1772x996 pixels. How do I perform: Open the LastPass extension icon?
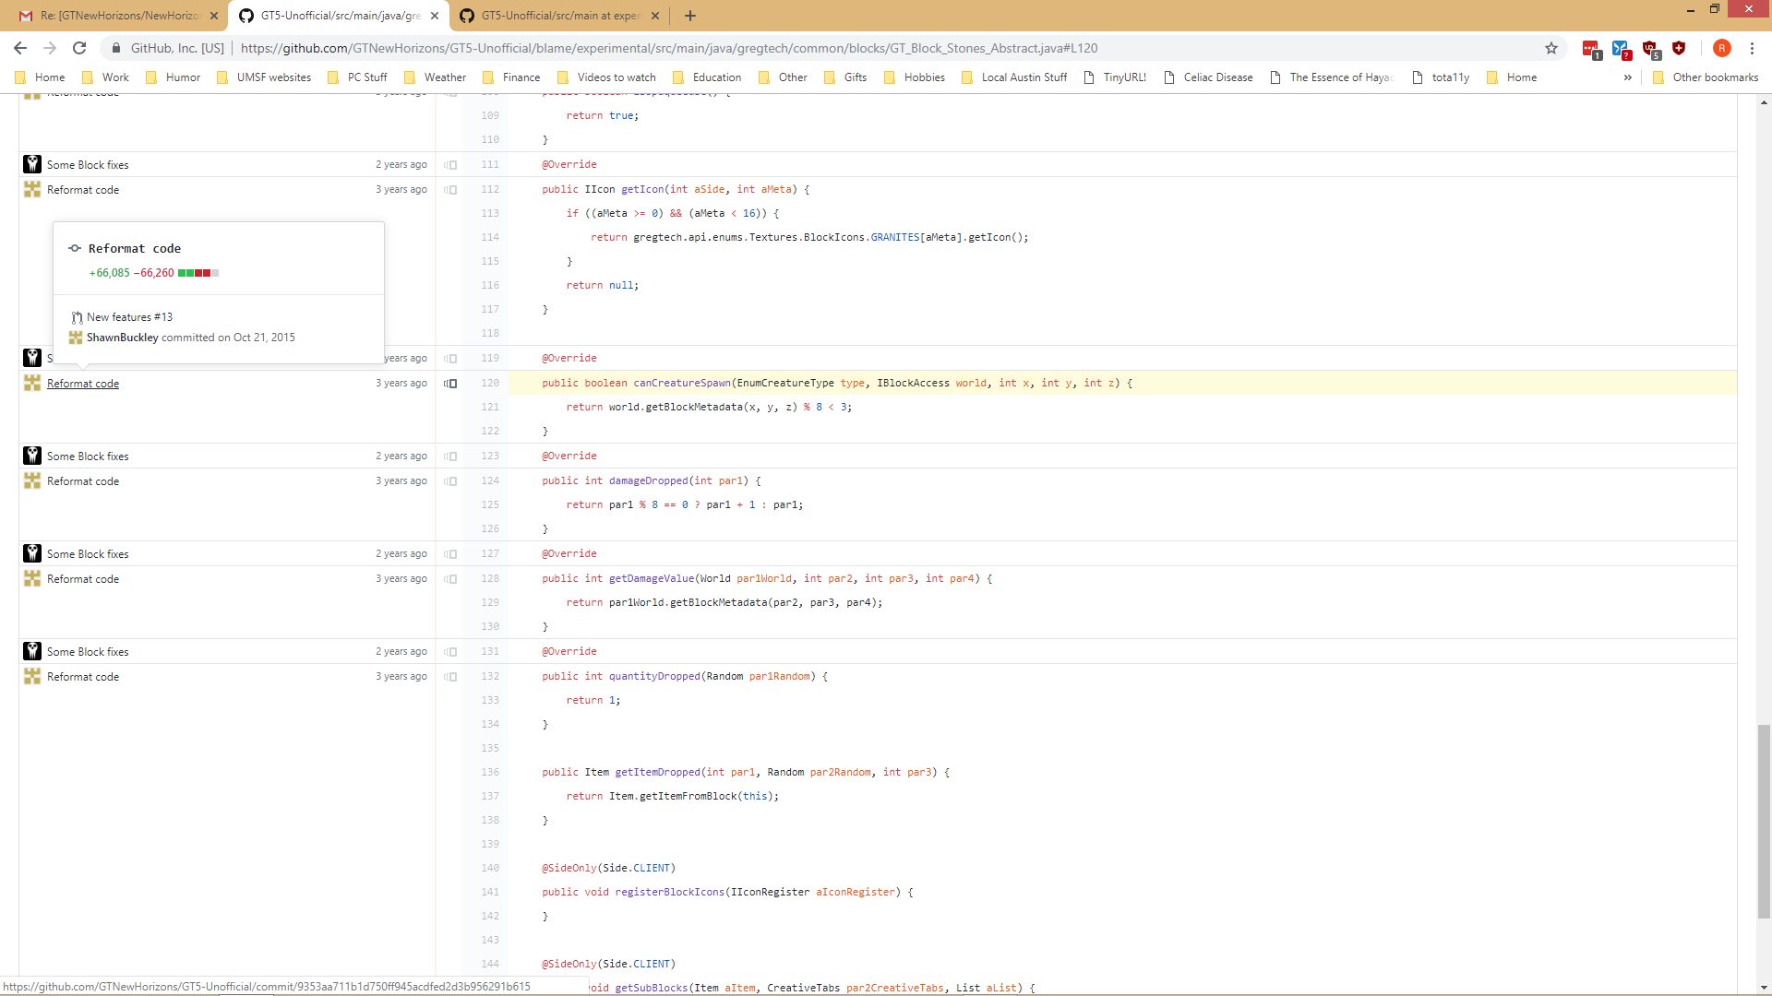pyautogui.click(x=1590, y=48)
